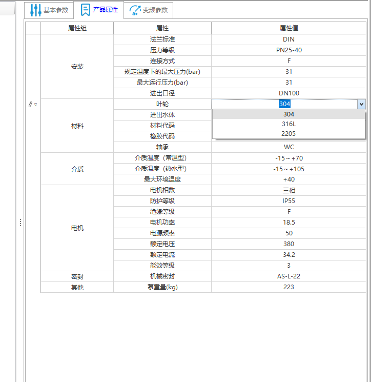Click the 额定电压 attribute cell
Screen dimensions: 371x382
coord(162,244)
